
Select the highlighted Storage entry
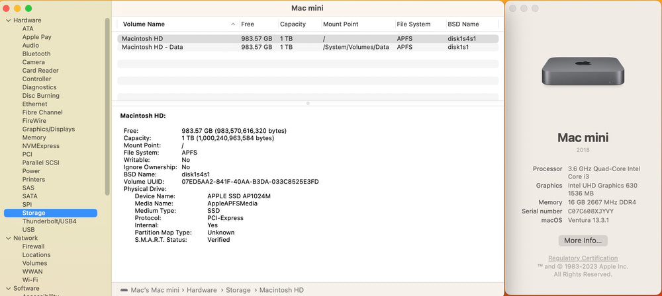click(51, 213)
